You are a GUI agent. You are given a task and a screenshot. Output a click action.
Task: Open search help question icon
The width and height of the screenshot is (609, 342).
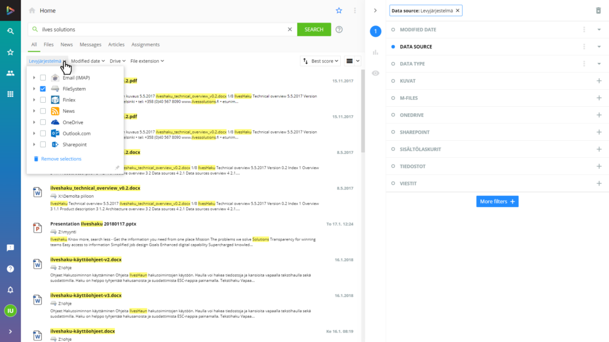[x=339, y=30]
